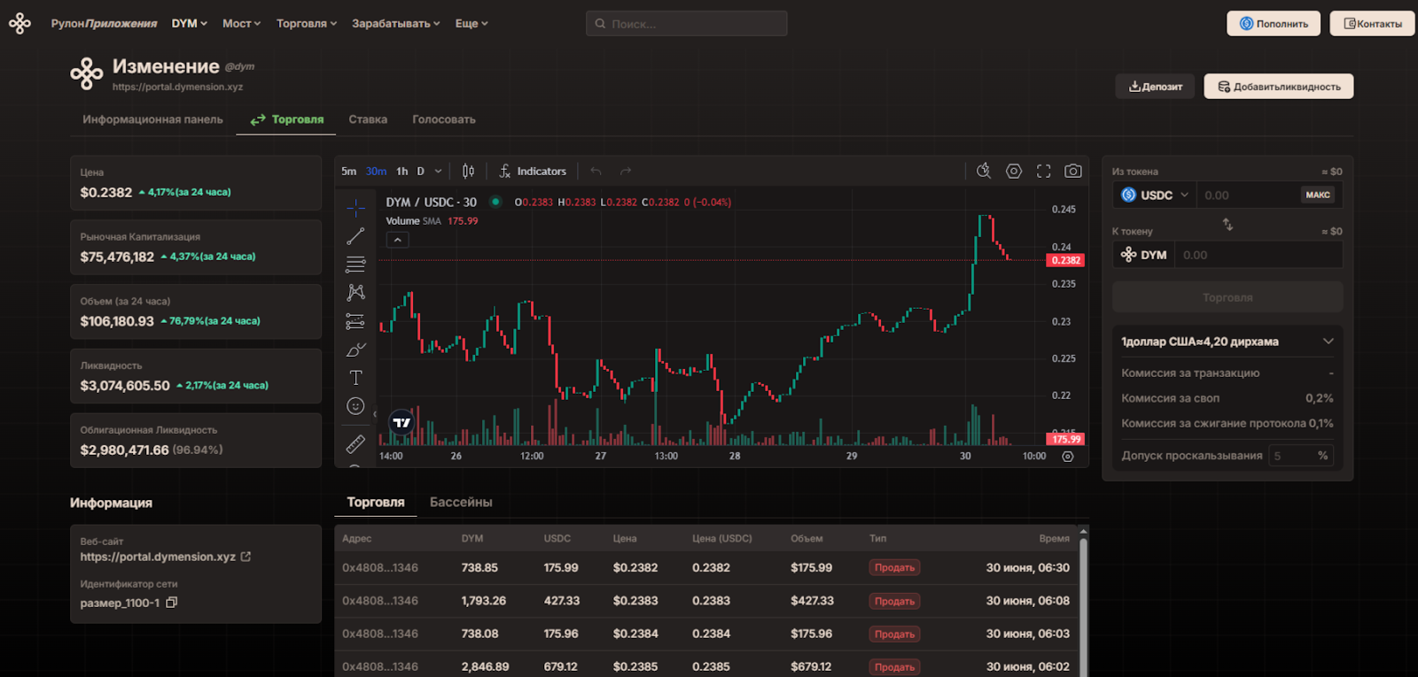Screen dimensions: 1418x677
Task: Switch to the Голосовать tab
Action: pyautogui.click(x=444, y=119)
